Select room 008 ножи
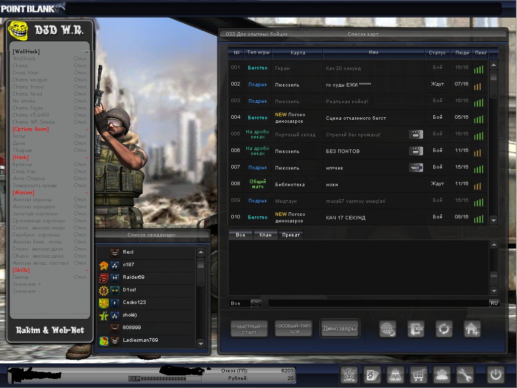 point(358,184)
